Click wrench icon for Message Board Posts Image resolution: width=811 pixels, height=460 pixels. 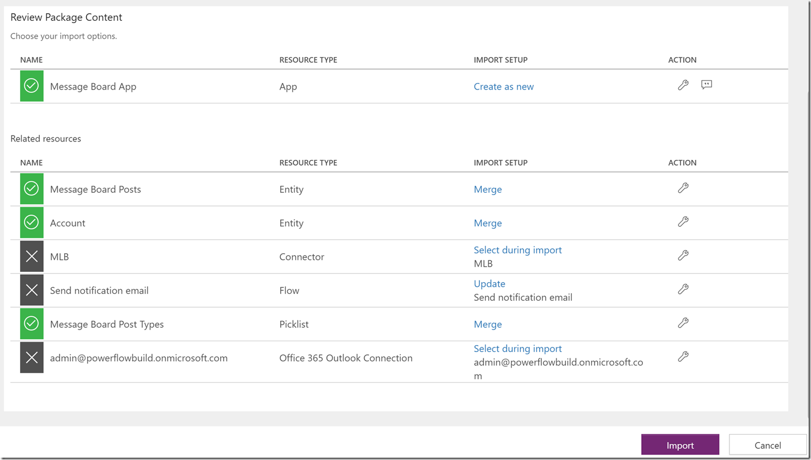click(683, 188)
